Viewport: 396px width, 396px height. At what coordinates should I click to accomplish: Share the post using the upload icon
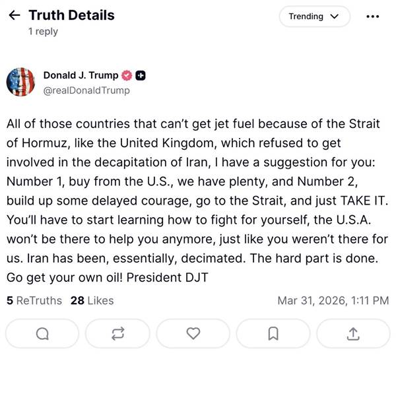pyautogui.click(x=353, y=334)
